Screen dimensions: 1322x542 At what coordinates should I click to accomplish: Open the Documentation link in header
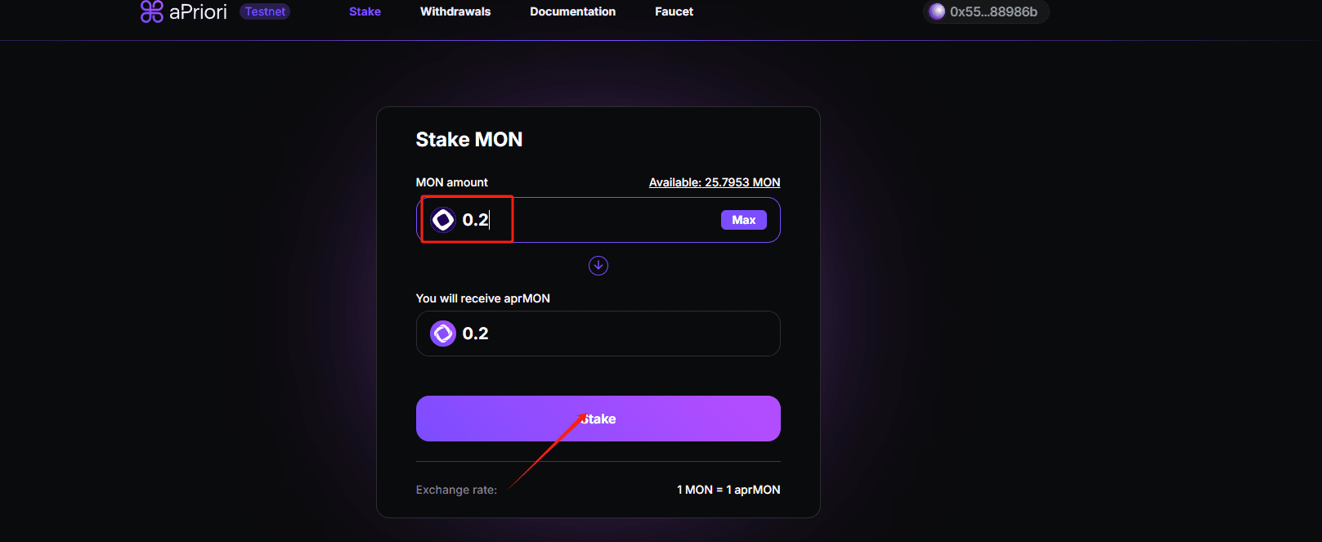tap(572, 11)
